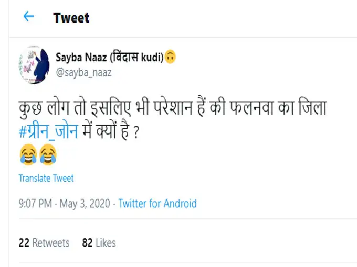View the 82 Likes list
The image size is (357, 267).
[x=99, y=243]
